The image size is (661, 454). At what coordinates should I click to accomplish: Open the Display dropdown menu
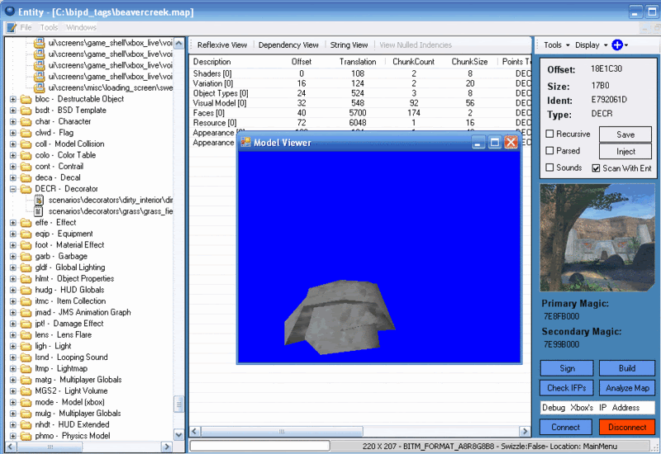pyautogui.click(x=591, y=45)
